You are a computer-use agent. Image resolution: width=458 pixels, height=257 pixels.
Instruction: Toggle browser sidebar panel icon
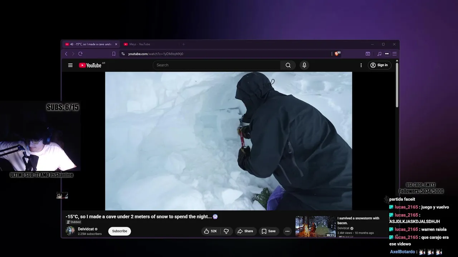click(x=368, y=54)
